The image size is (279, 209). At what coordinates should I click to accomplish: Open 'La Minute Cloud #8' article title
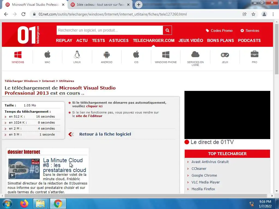(x=65, y=165)
